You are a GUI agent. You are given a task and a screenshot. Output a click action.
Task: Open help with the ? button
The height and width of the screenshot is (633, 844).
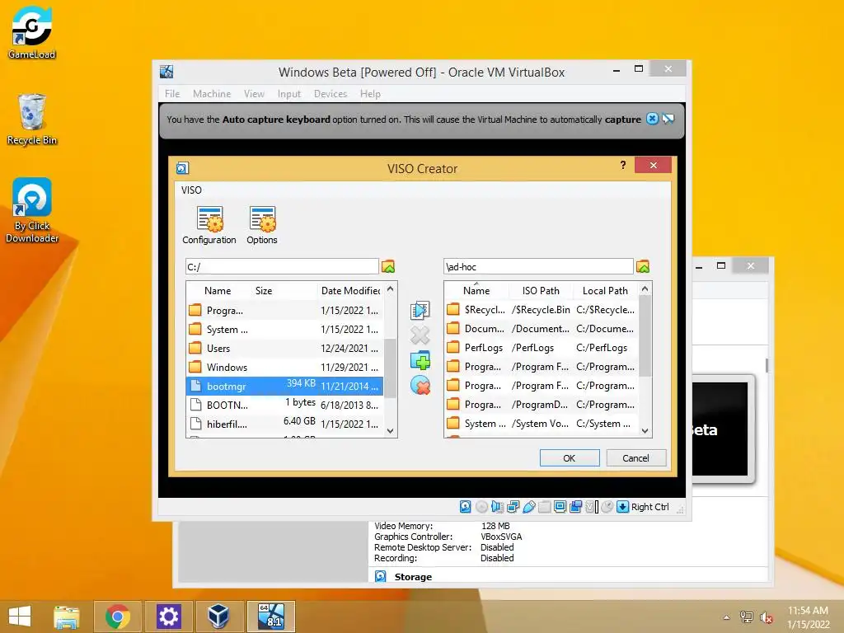point(623,165)
